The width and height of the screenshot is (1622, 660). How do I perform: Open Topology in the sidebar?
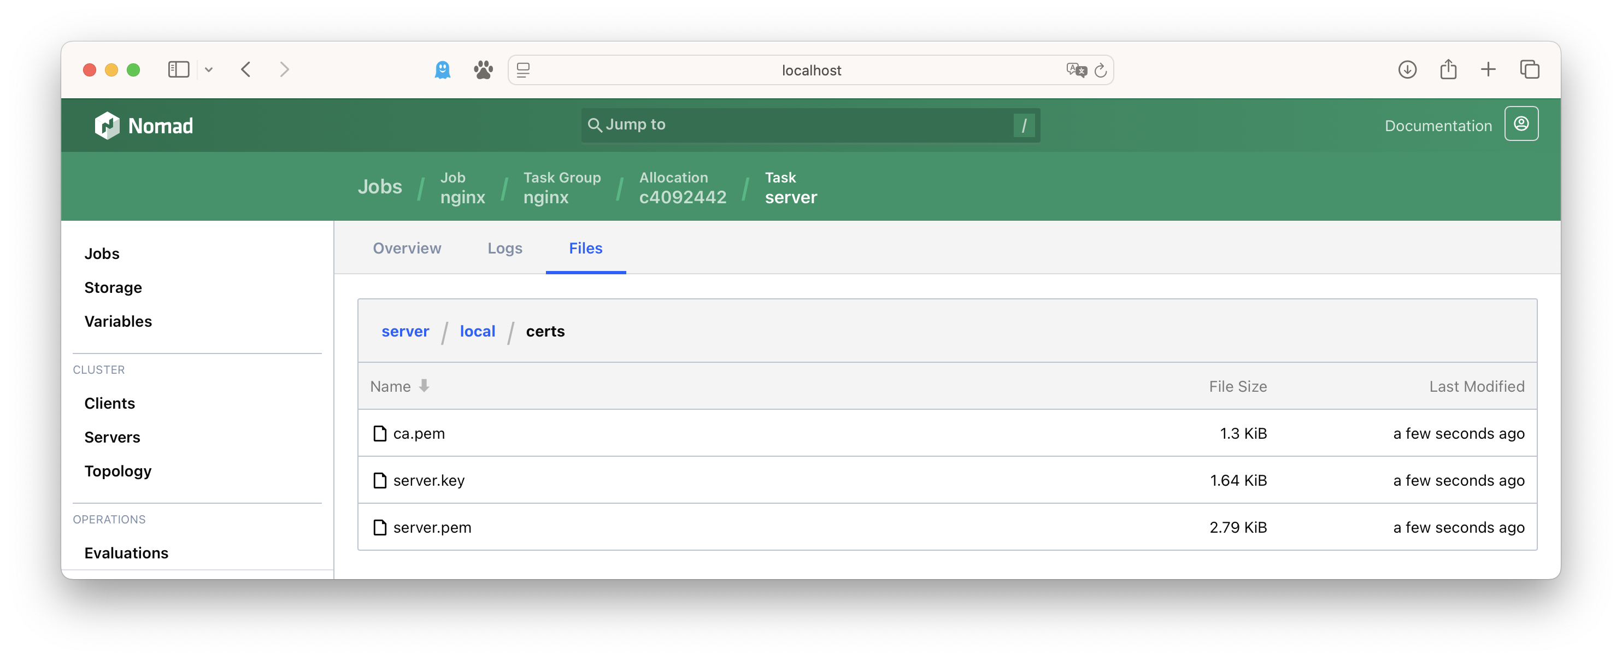point(117,471)
